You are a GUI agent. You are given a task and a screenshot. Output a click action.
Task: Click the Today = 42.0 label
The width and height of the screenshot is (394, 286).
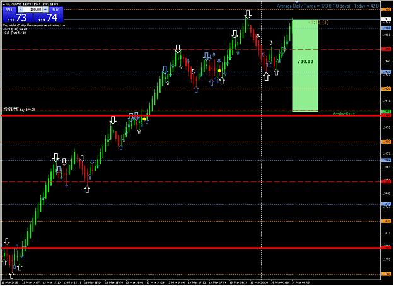coord(366,6)
